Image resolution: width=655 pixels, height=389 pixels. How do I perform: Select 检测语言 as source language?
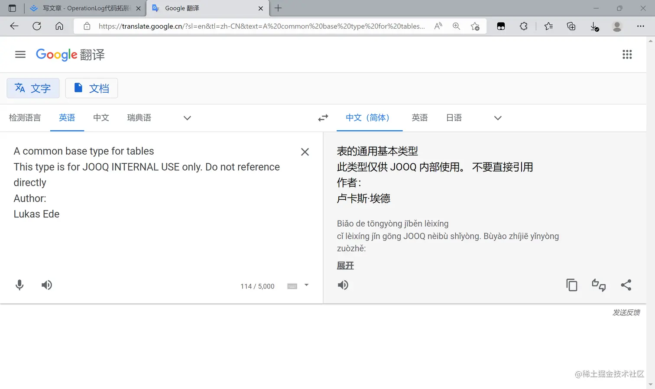click(x=25, y=118)
